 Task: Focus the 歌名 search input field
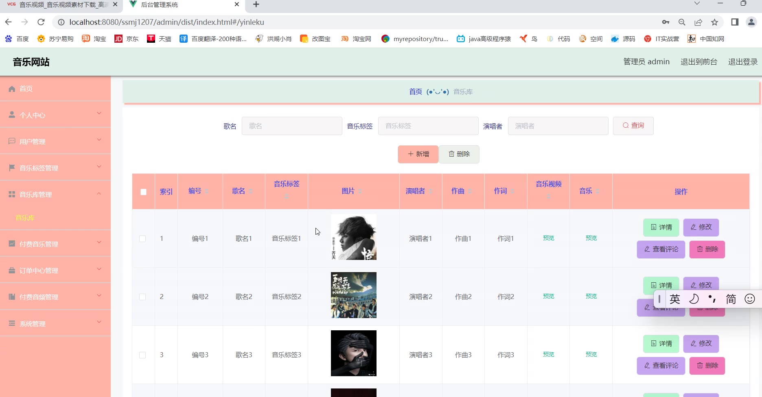point(292,126)
